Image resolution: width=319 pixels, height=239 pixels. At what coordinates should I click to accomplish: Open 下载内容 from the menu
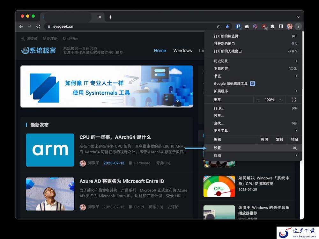point(253,69)
